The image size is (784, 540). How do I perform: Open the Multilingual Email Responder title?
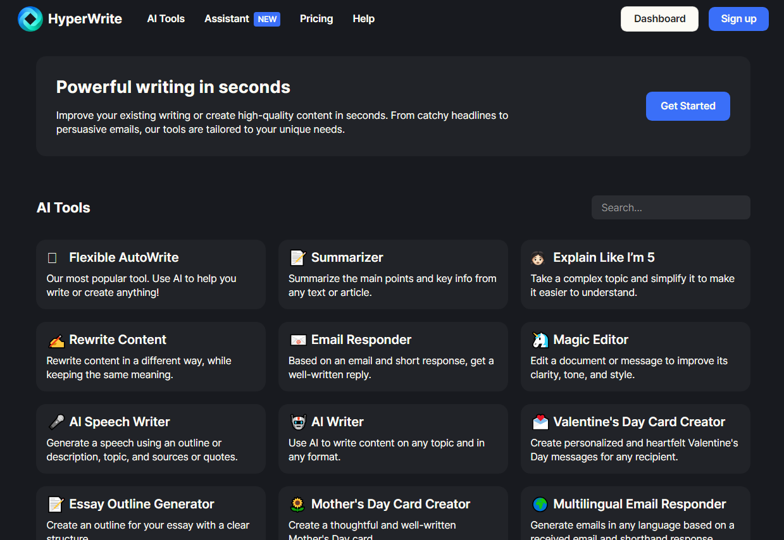(x=640, y=504)
